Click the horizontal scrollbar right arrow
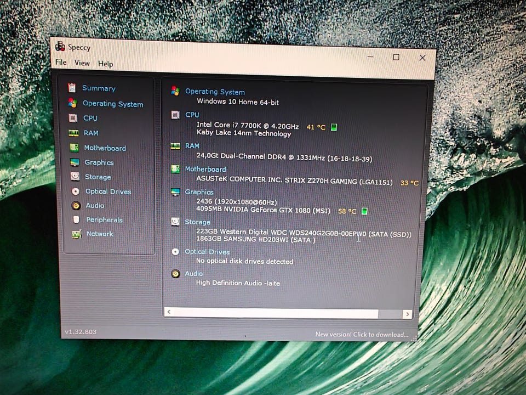Viewport: 526px width, 395px height. [x=407, y=314]
